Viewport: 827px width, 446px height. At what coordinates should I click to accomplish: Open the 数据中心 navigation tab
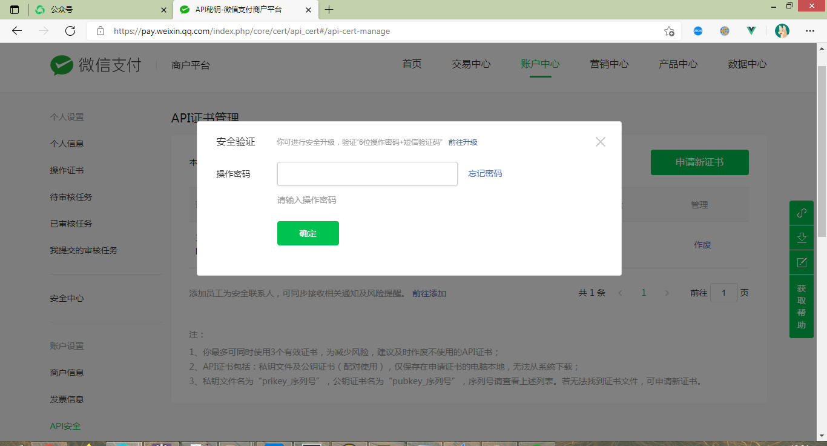point(747,64)
